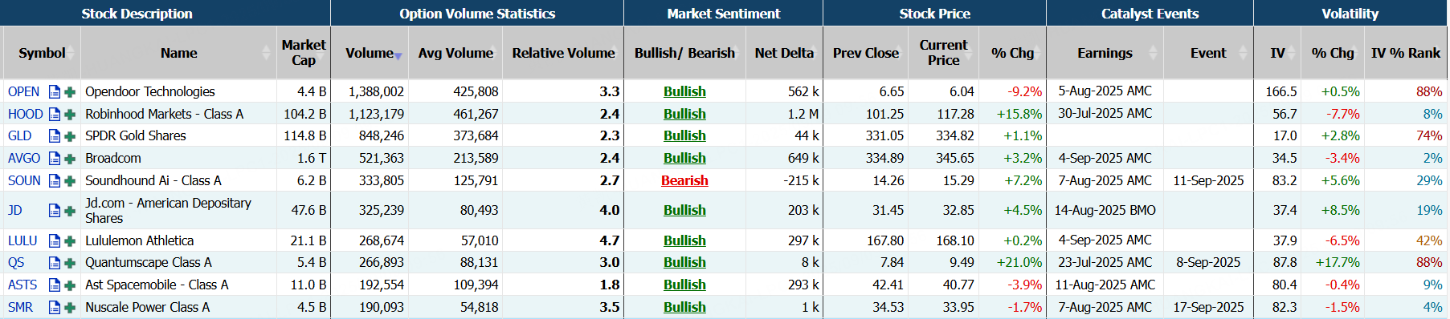Viewport: 1450px width, 319px height.
Task: Click the Relative Volume column header
Action: 563,53
